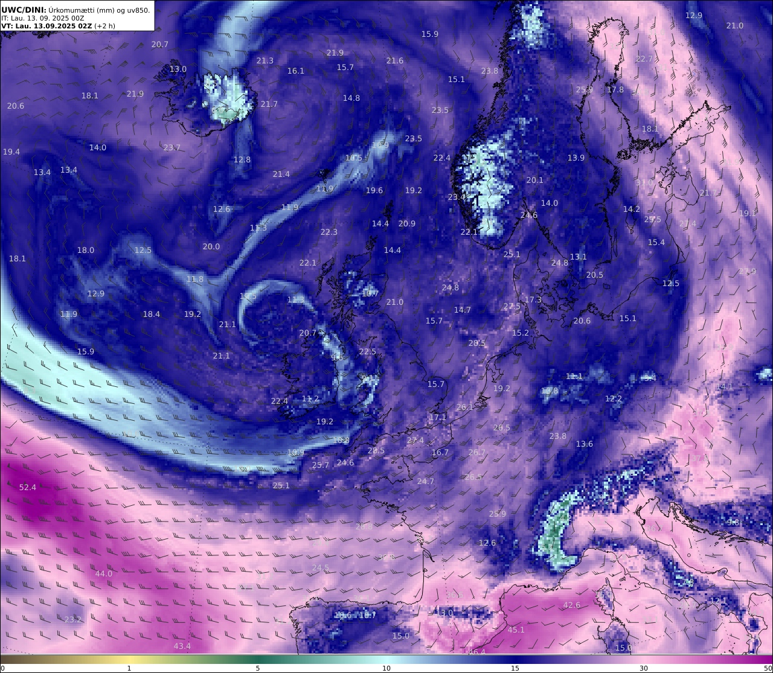Click the 18.4 value on the map
Screen dimensions: 773x673
151,314
